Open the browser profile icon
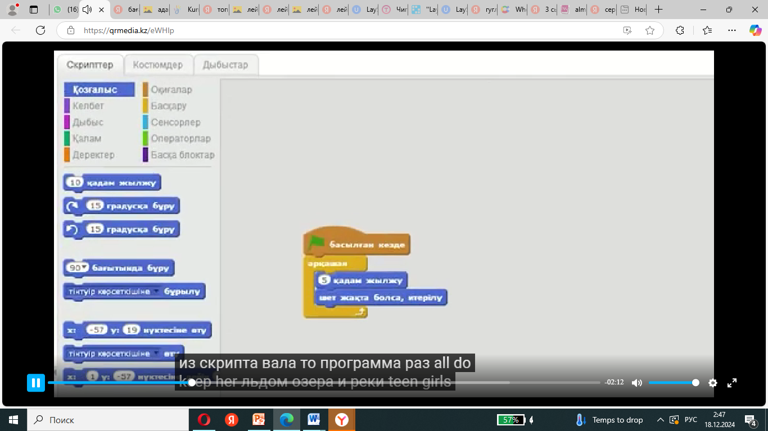The height and width of the screenshot is (431, 768). [x=12, y=10]
